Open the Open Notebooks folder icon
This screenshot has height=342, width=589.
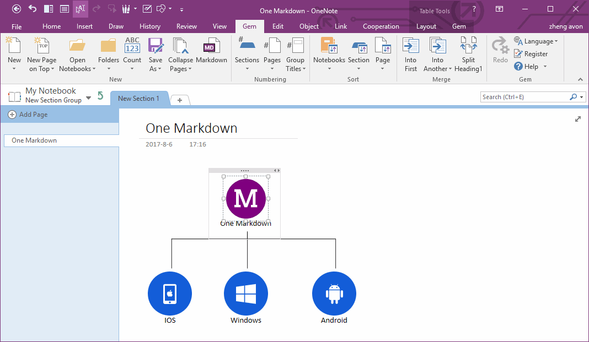point(77,45)
